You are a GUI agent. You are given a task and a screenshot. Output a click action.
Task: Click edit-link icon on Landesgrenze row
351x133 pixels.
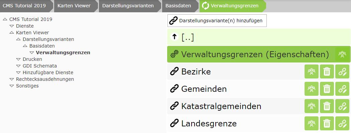click(x=342, y=123)
